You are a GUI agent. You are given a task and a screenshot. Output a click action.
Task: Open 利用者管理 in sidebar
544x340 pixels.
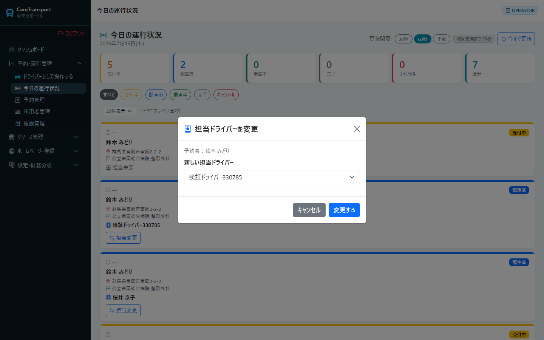click(x=48, y=111)
